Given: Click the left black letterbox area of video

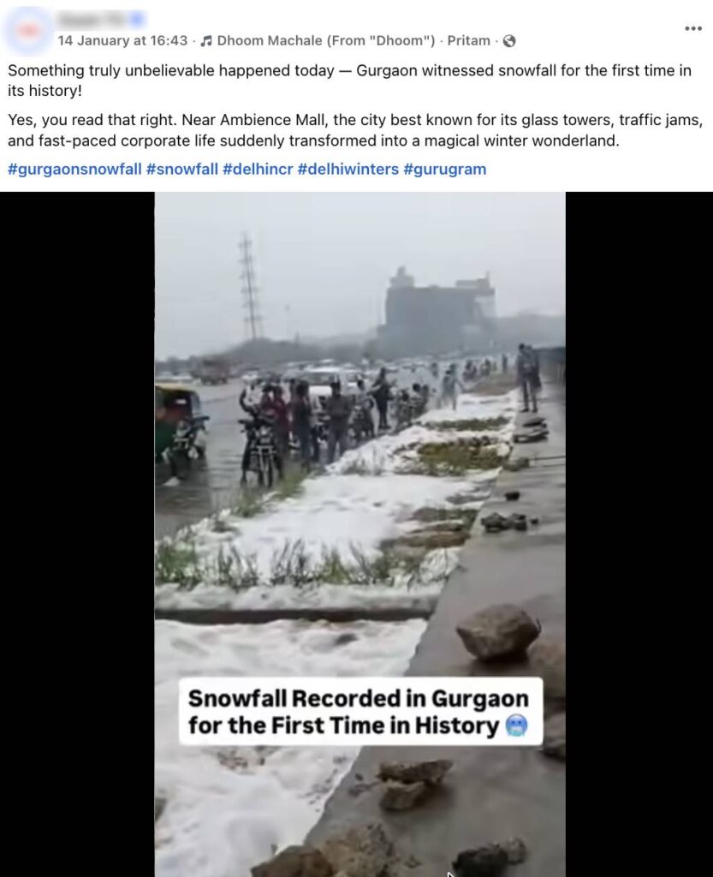Looking at the screenshot, I should tap(77, 534).
